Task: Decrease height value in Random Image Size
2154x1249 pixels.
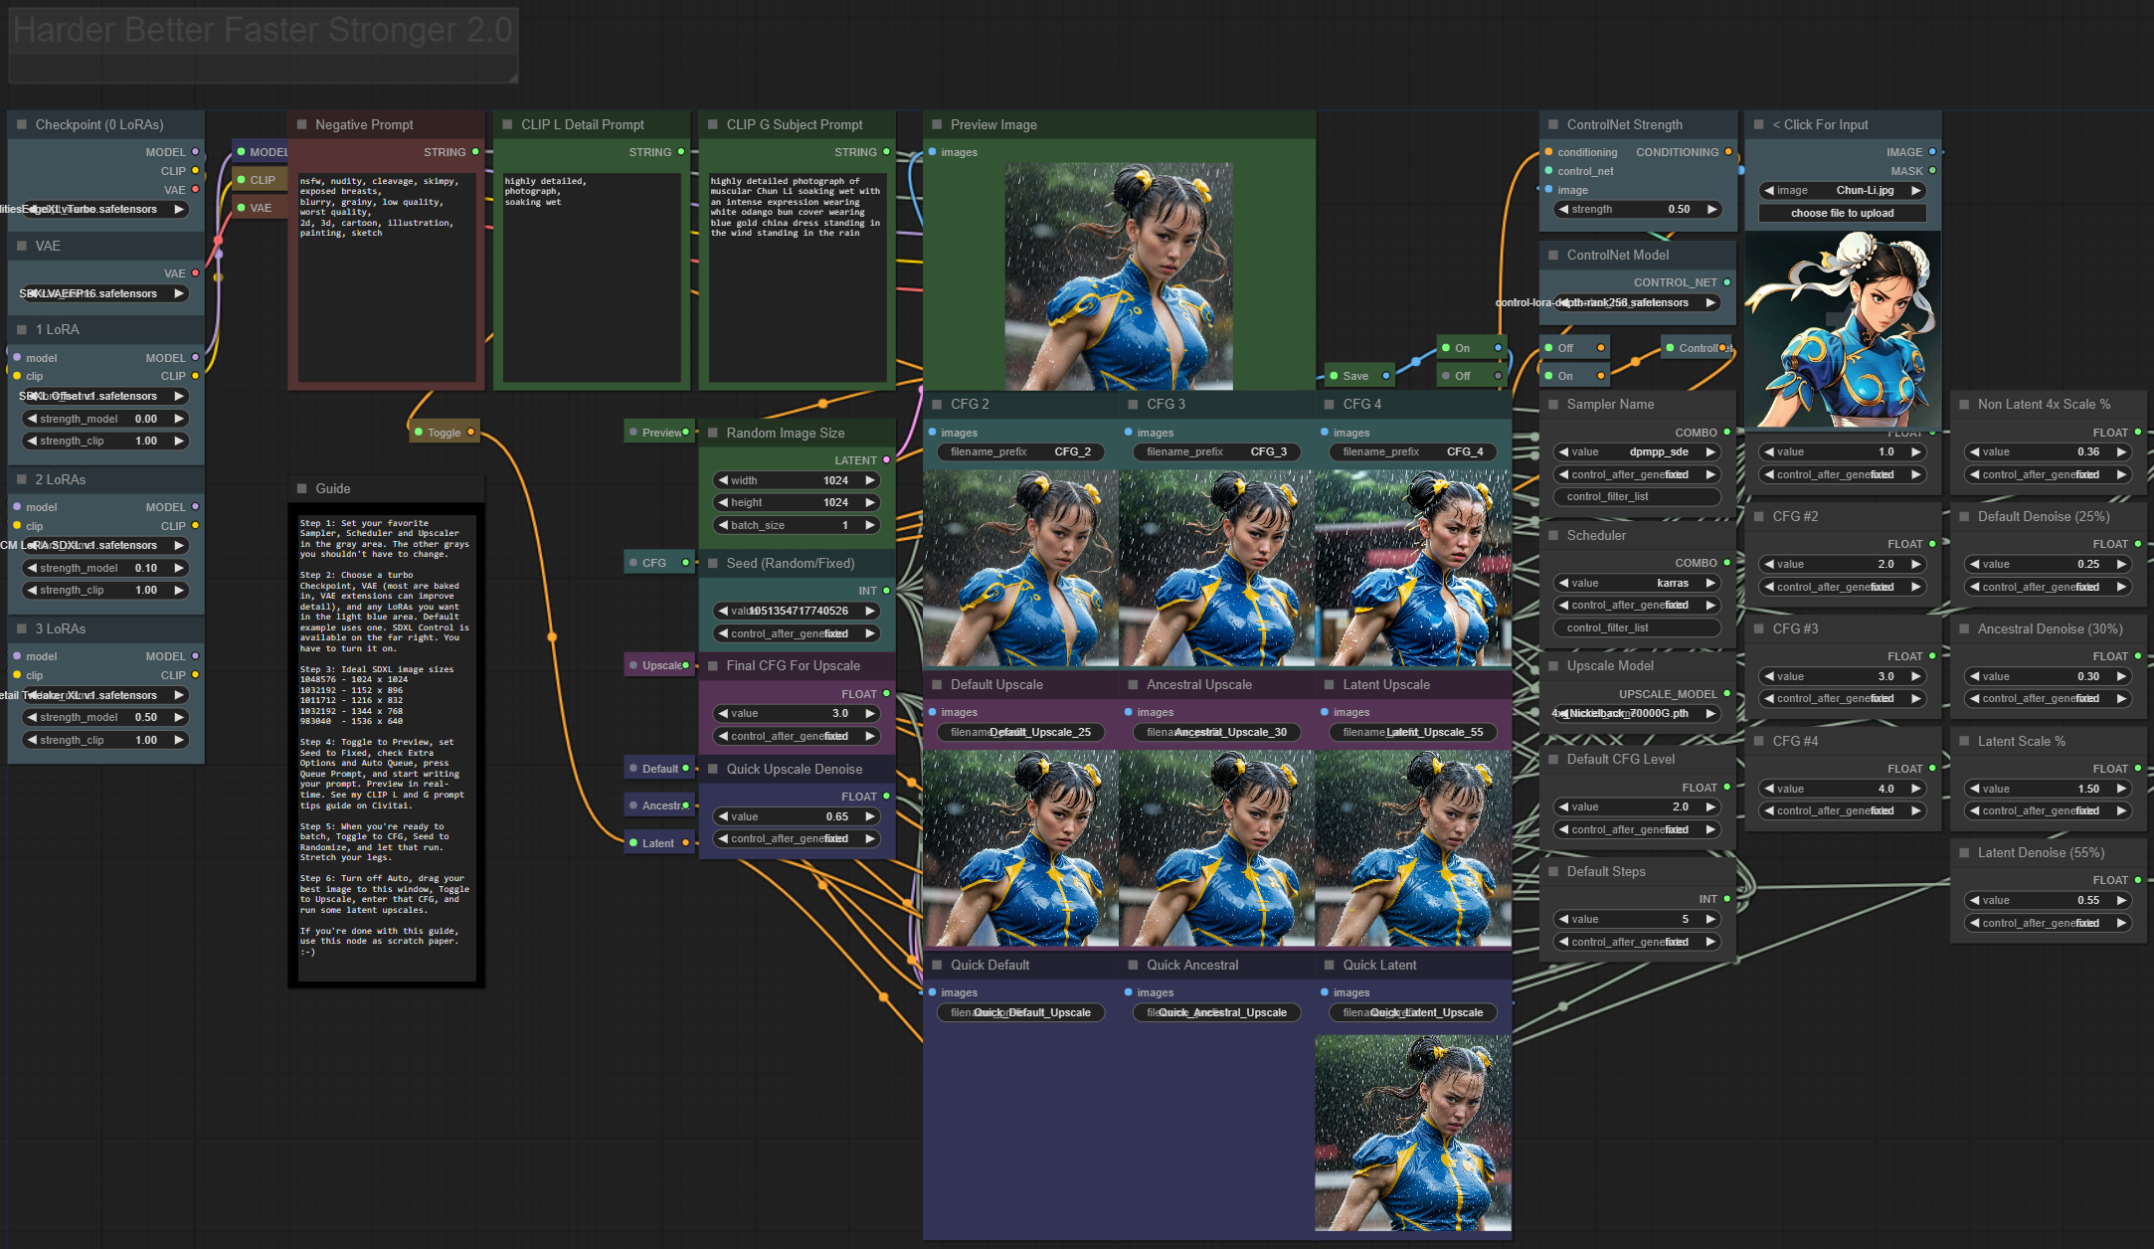Action: point(723,503)
